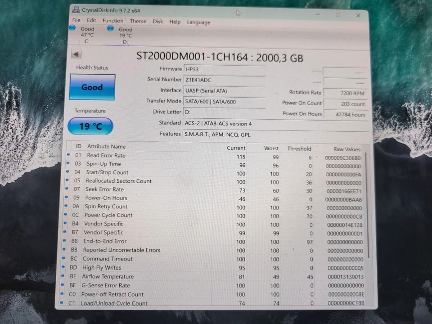Click the status dot for G-Sense Error Rate
The height and width of the screenshot is (324, 432).
click(x=62, y=284)
